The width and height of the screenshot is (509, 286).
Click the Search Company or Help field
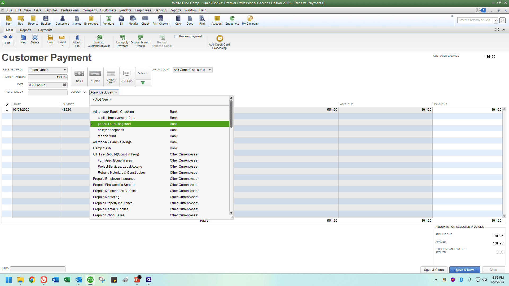(476, 20)
